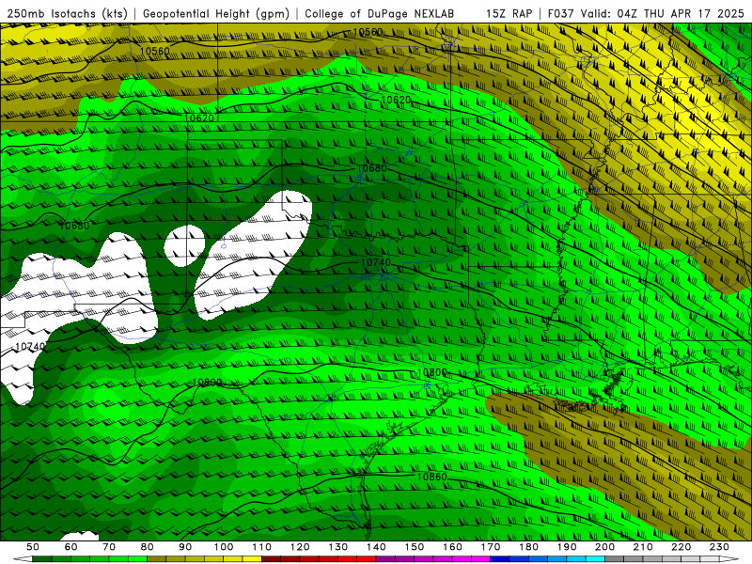Click the bright red swatch just before 140
Viewport: 752px width, 564px height.
coord(367,559)
